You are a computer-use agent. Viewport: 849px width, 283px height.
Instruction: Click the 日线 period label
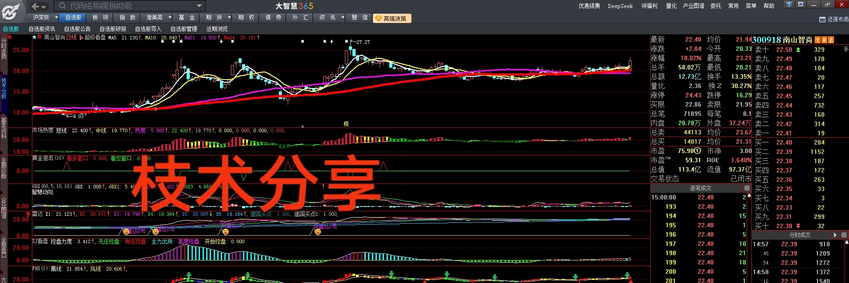[x=71, y=38]
